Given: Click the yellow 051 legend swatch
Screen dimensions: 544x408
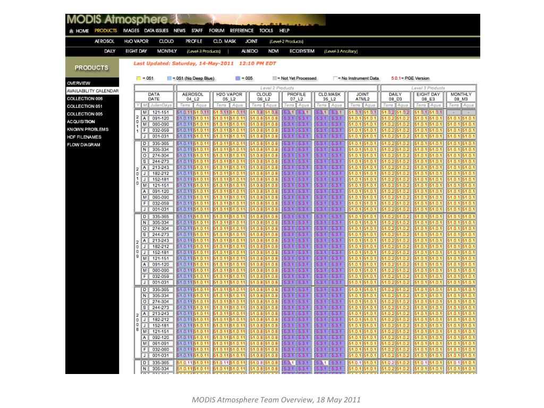Looking at the screenshot, I should click(x=139, y=79).
